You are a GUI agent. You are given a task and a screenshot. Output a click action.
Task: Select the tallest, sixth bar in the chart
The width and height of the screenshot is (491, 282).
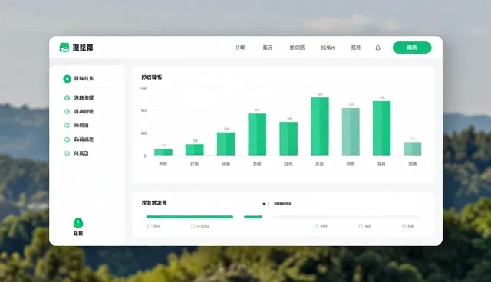320,126
